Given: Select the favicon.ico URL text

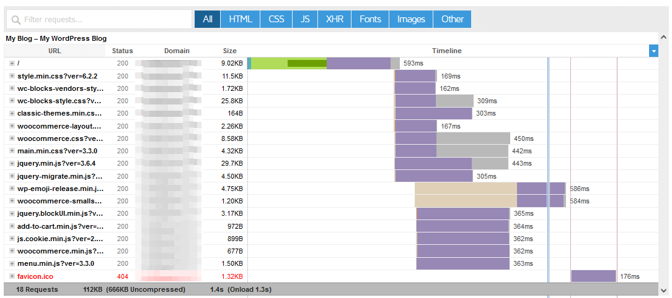Looking at the screenshot, I should (x=35, y=276).
